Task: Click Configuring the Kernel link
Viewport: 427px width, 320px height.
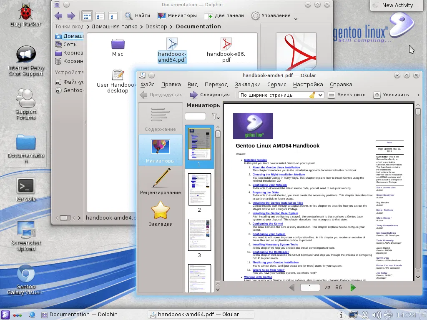Action: pyautogui.click(x=267, y=224)
